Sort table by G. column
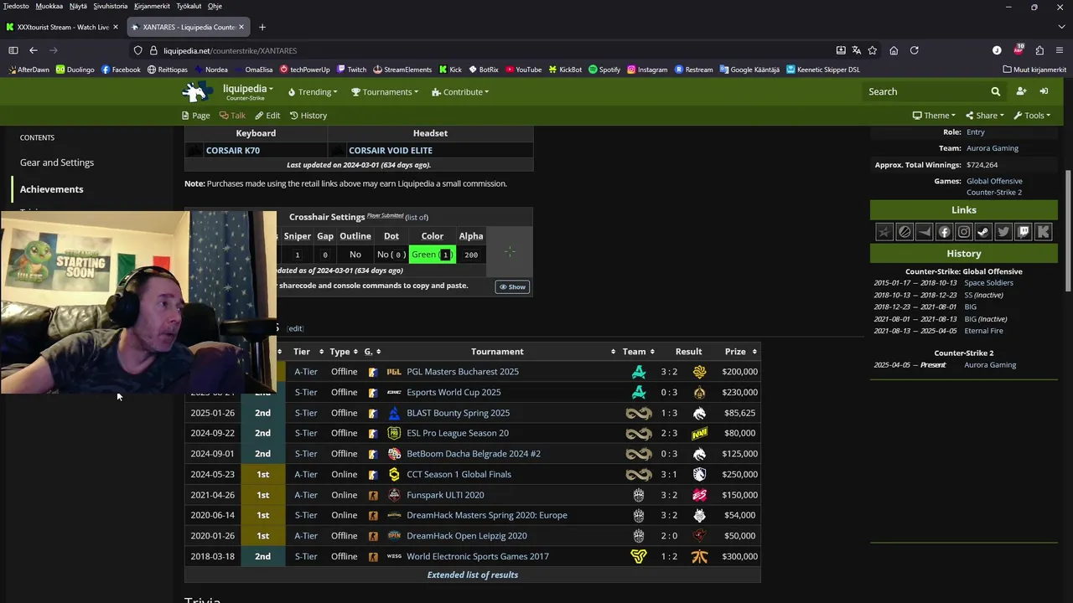Viewport: 1073px width, 603px height. pos(373,352)
